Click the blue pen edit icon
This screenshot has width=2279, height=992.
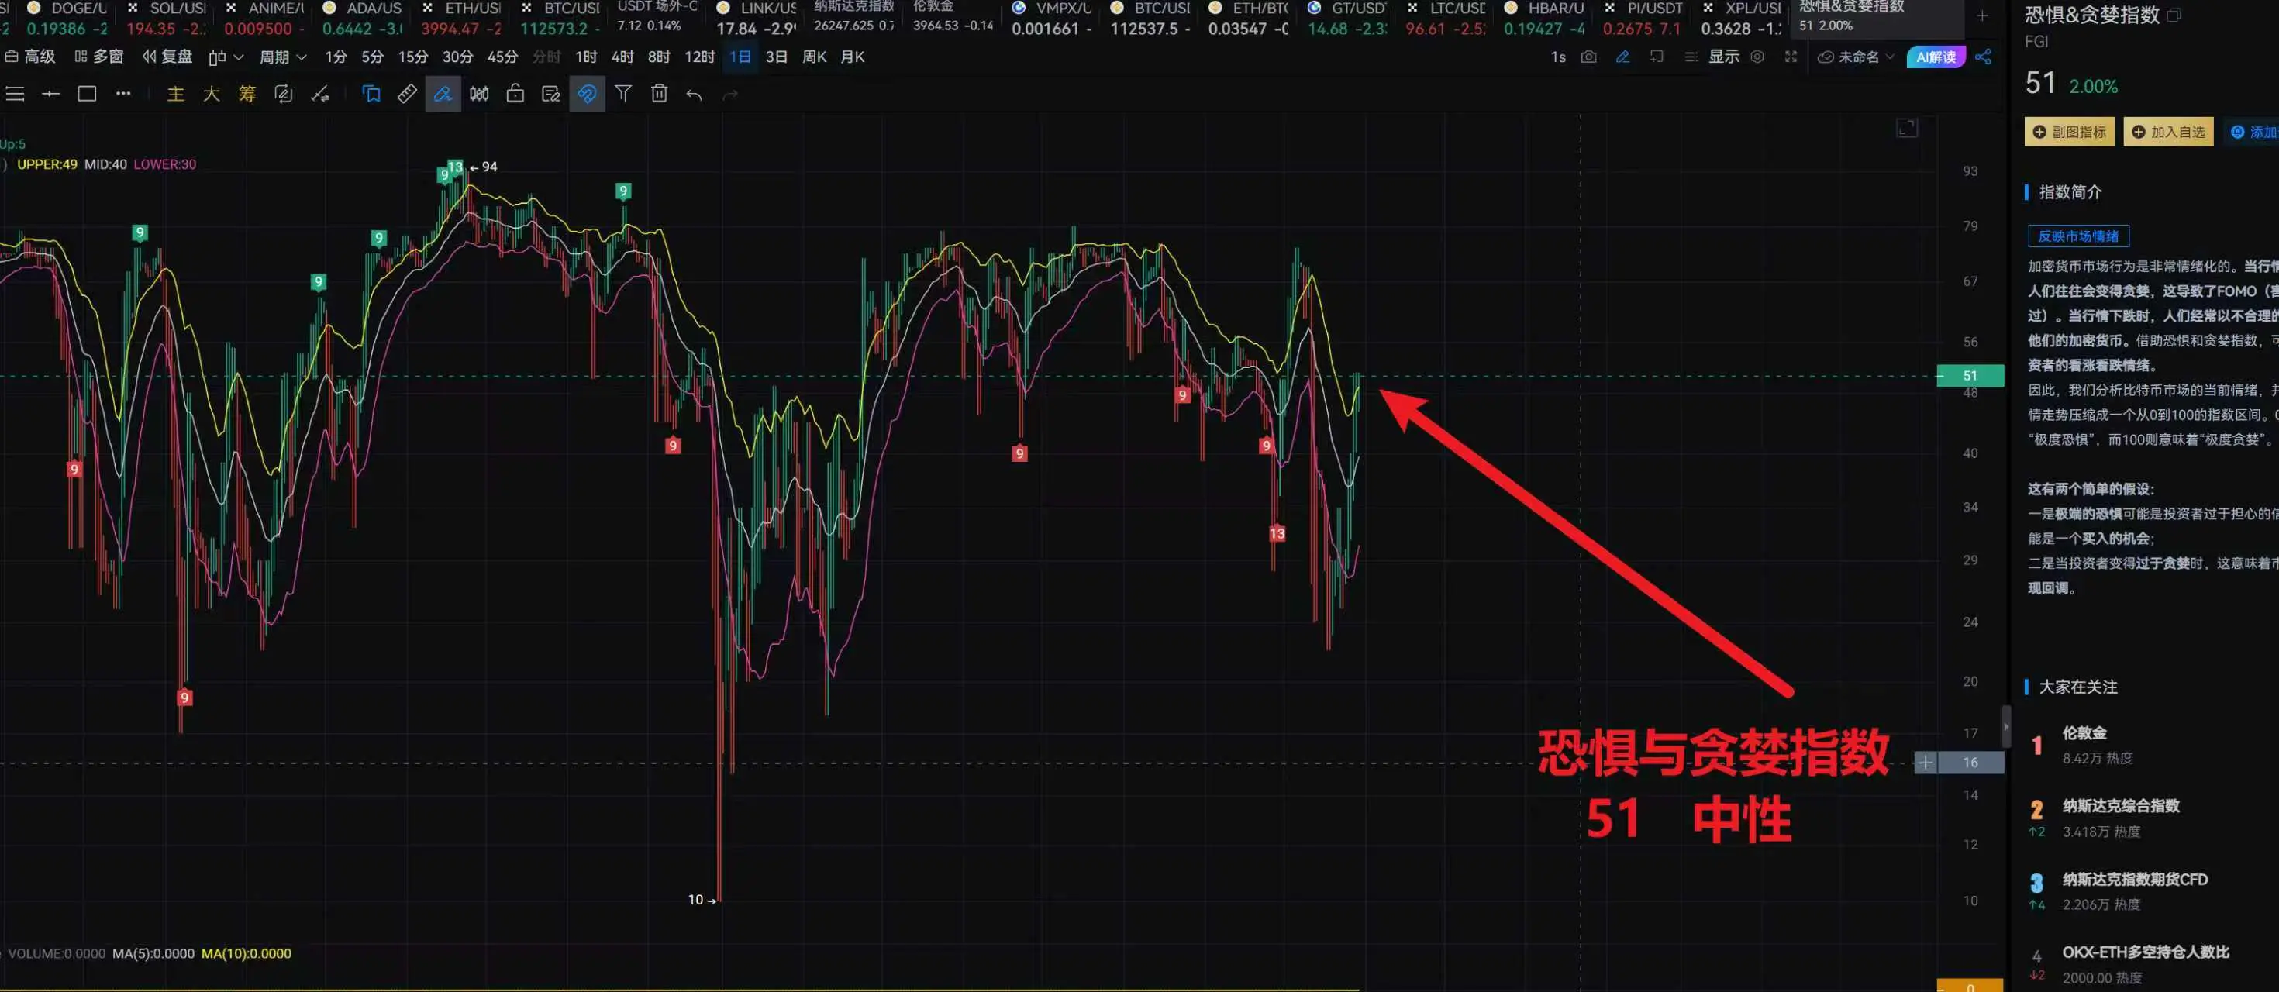coord(1622,57)
